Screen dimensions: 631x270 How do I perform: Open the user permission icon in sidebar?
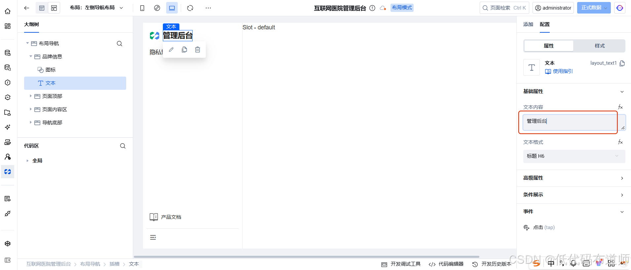(x=8, y=157)
